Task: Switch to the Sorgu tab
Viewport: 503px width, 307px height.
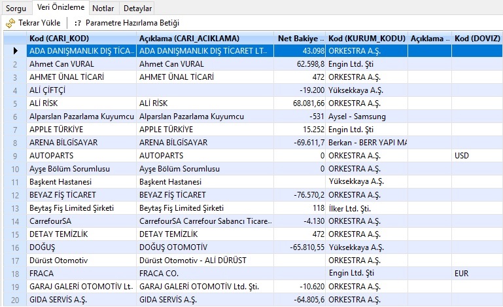Action: click(x=16, y=9)
